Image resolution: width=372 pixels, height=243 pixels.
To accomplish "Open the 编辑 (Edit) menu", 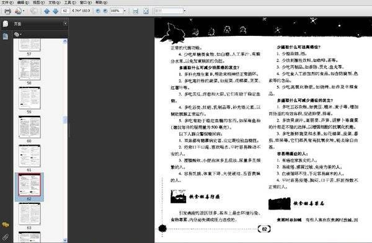I will tap(23, 2).
